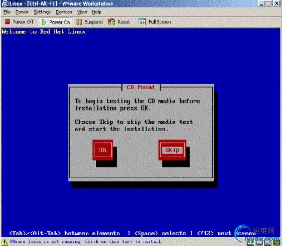
Task: Choose Skip to skip the media test
Action: pyautogui.click(x=172, y=150)
